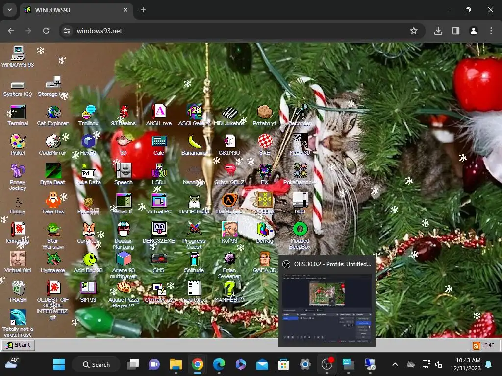The height and width of the screenshot is (376, 502).
Task: Open the Calc calculator icon
Action: (x=159, y=141)
